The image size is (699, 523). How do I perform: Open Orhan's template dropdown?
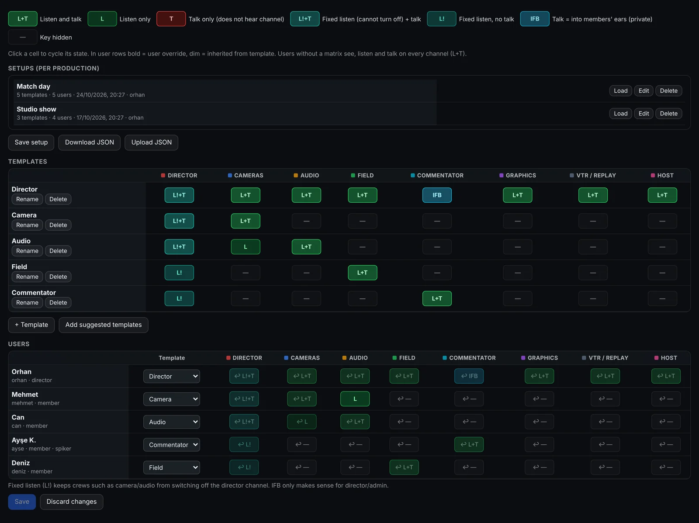tap(172, 376)
